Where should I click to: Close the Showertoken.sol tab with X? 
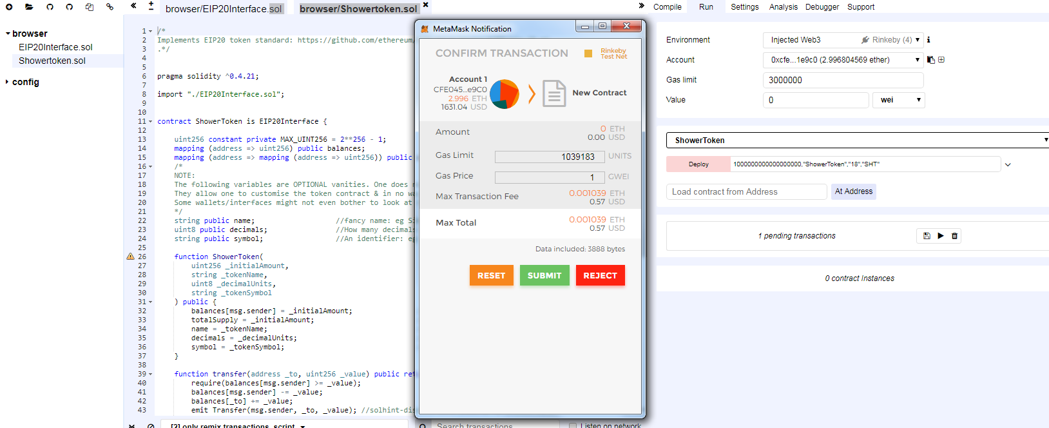click(425, 5)
